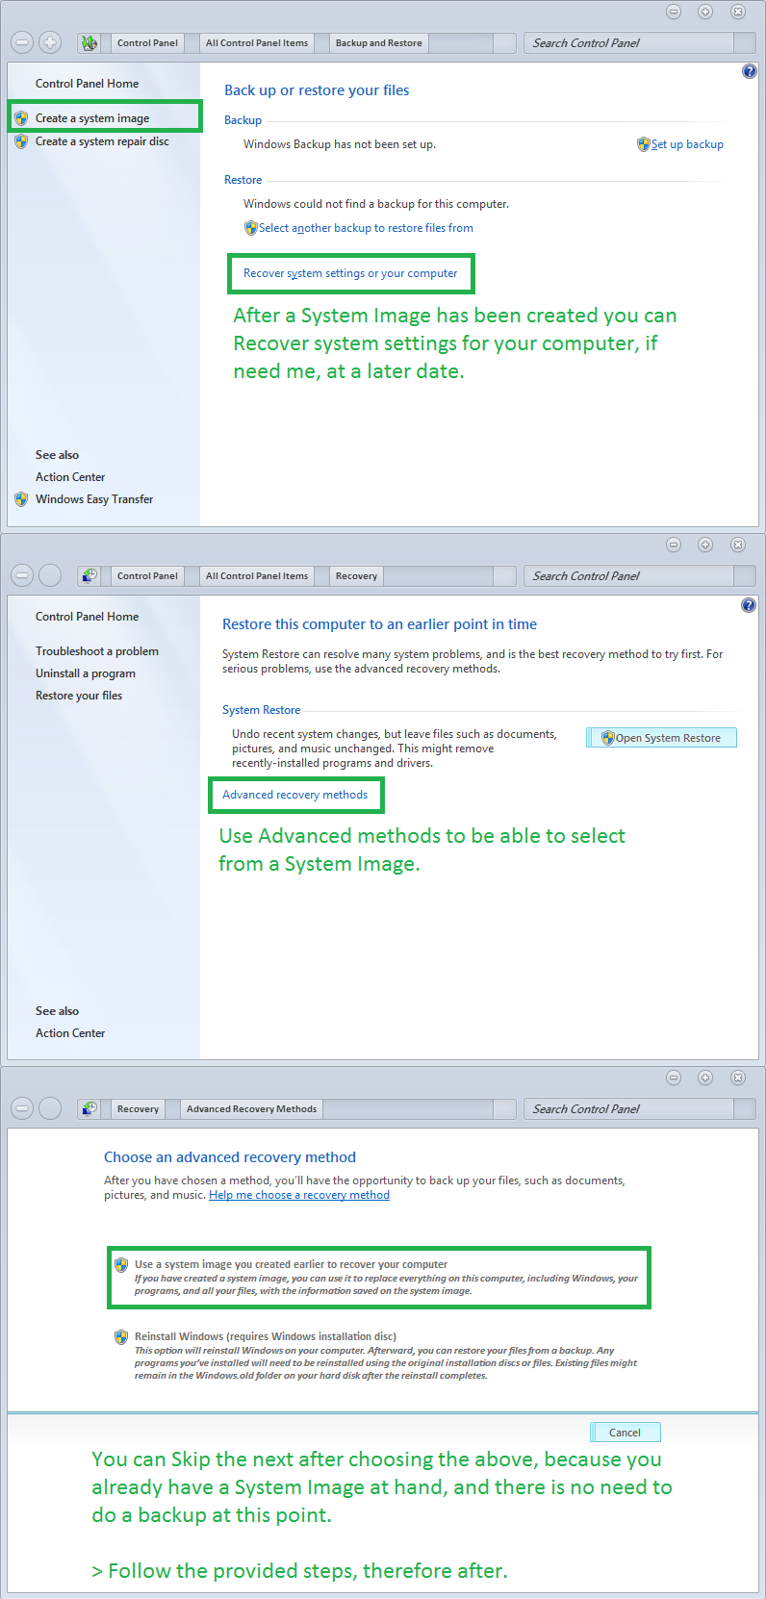Click shield icon before Select another backup link

click(251, 228)
